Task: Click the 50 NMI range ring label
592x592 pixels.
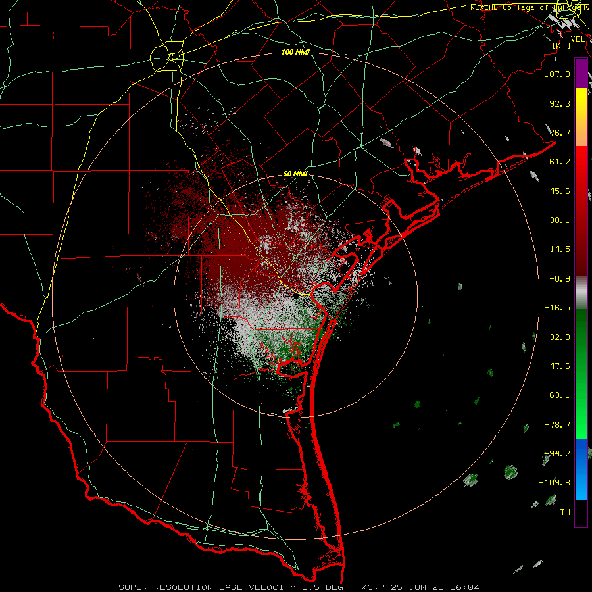Action: coord(295,174)
